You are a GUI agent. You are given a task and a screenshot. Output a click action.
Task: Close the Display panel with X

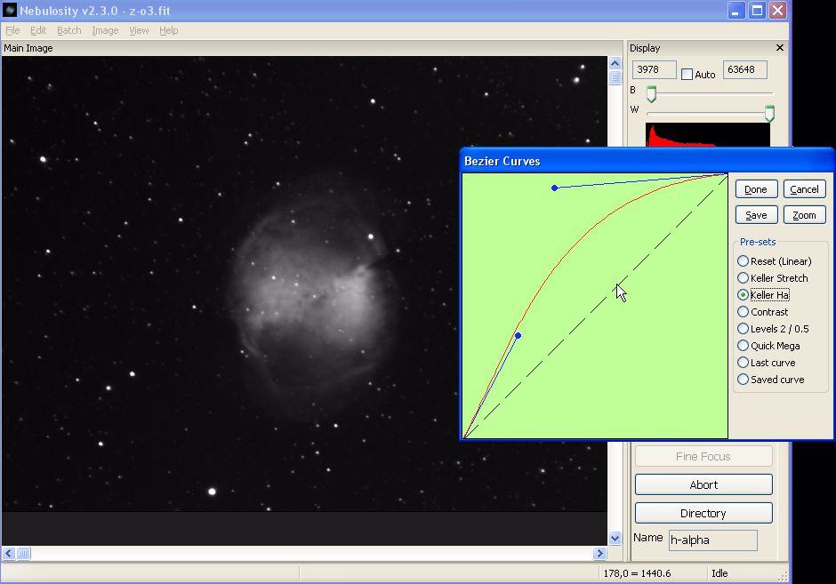click(780, 48)
